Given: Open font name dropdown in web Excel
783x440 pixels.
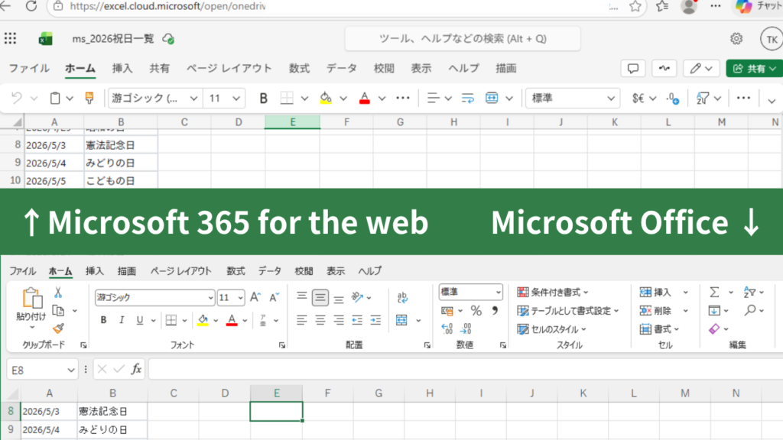Looking at the screenshot, I should tap(193, 99).
